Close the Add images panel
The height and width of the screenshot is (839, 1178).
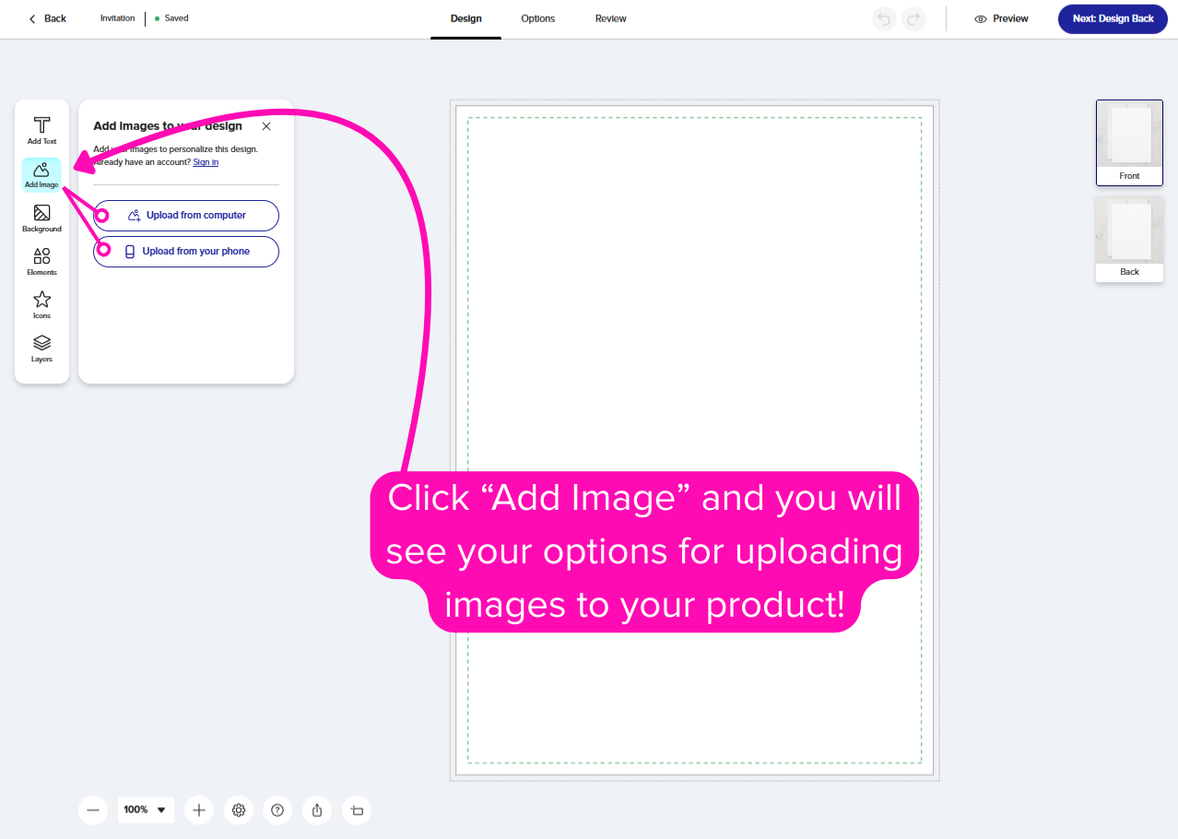266,126
